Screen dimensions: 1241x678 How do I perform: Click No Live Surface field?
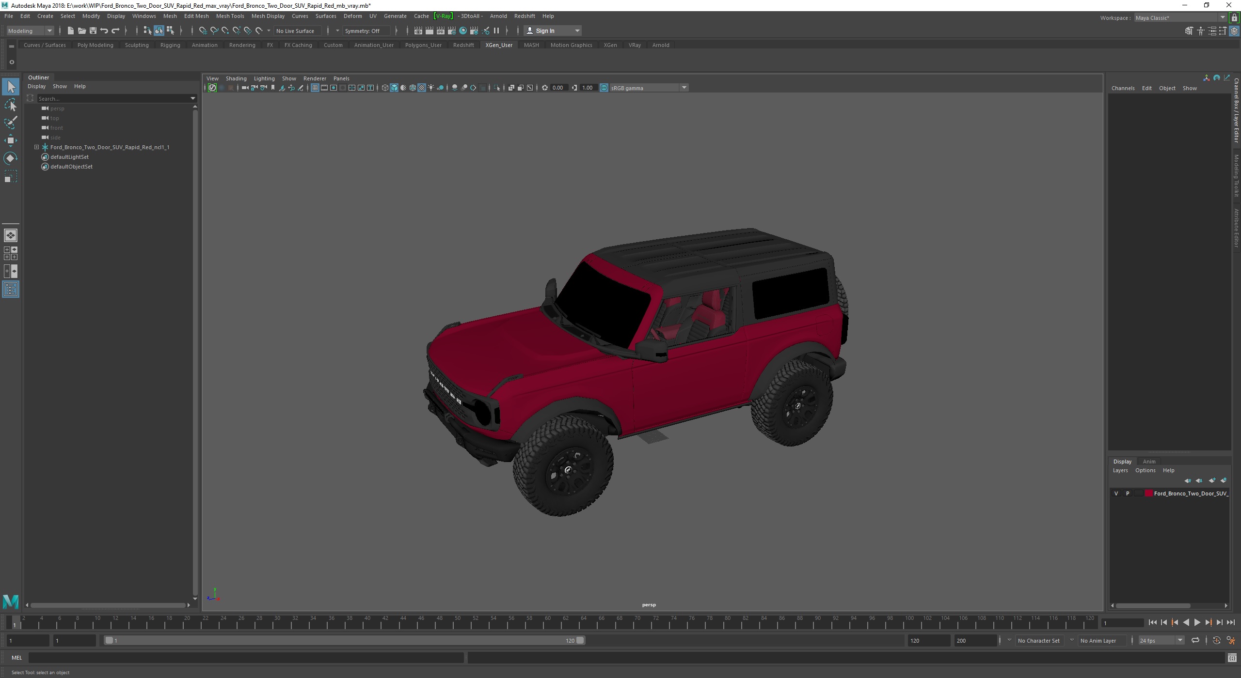point(297,31)
